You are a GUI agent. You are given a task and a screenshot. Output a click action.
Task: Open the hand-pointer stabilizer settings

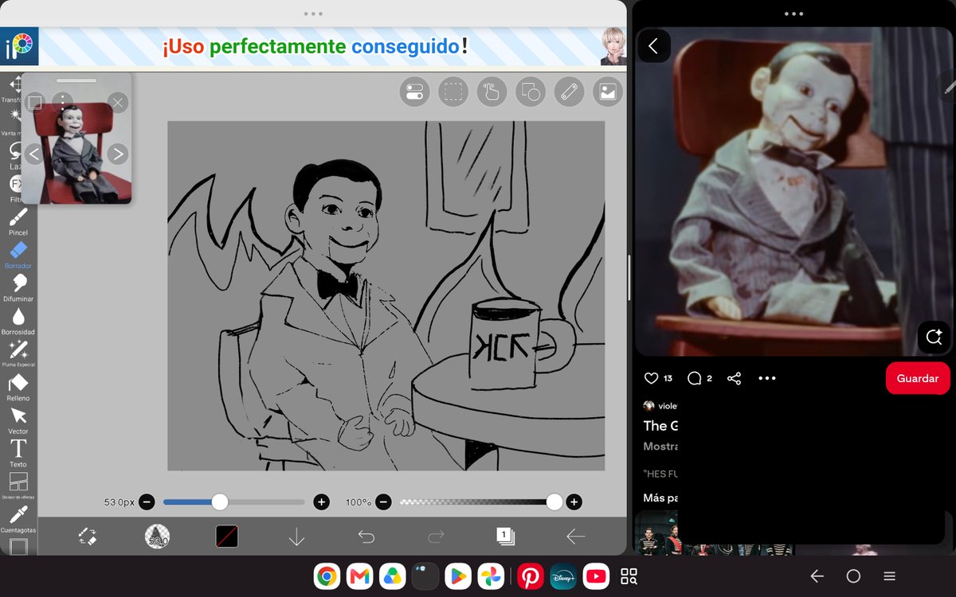click(x=492, y=92)
